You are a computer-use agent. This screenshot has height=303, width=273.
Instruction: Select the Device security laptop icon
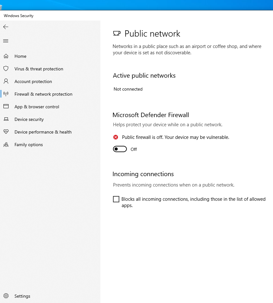coord(6,119)
